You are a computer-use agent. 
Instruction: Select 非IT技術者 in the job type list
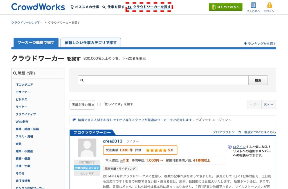tap(23, 181)
